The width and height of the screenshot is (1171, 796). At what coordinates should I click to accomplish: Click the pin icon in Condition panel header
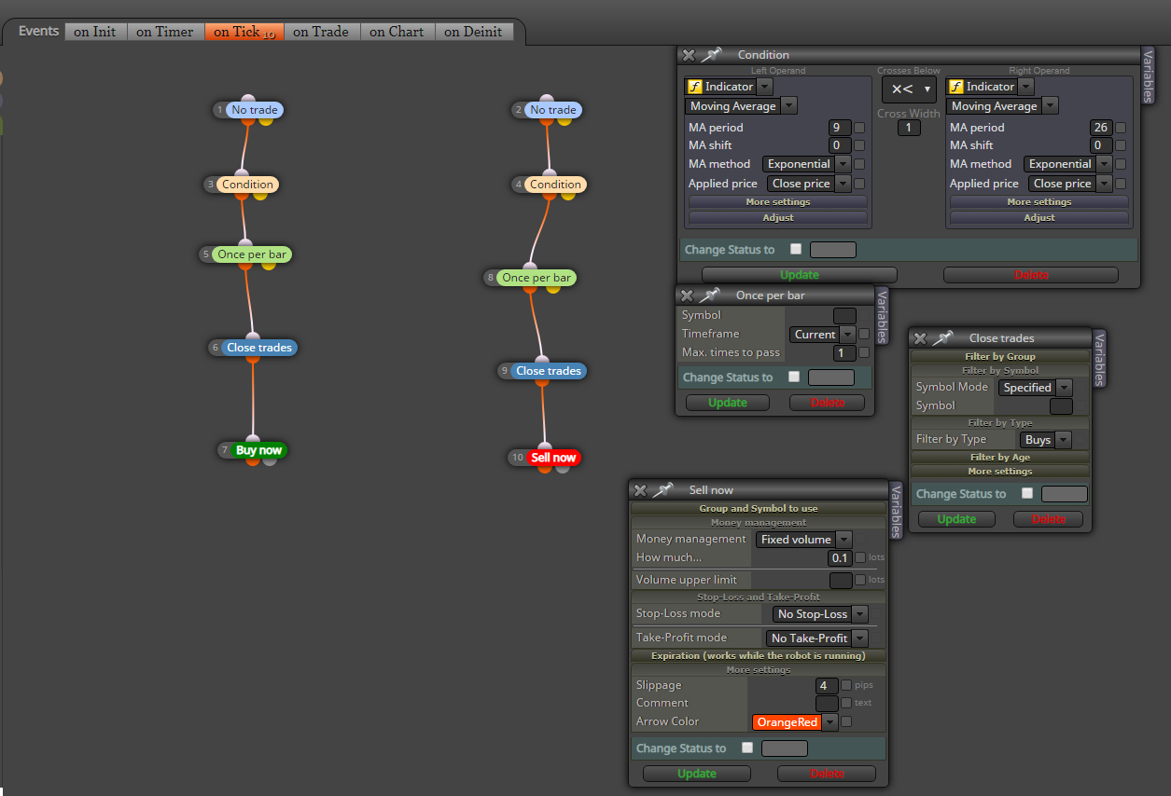pyautogui.click(x=712, y=55)
